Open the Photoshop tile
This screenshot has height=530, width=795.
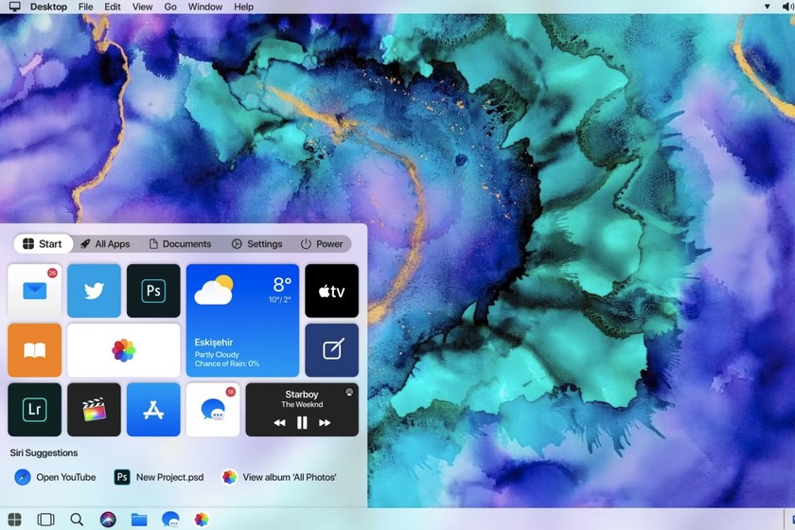coord(153,291)
